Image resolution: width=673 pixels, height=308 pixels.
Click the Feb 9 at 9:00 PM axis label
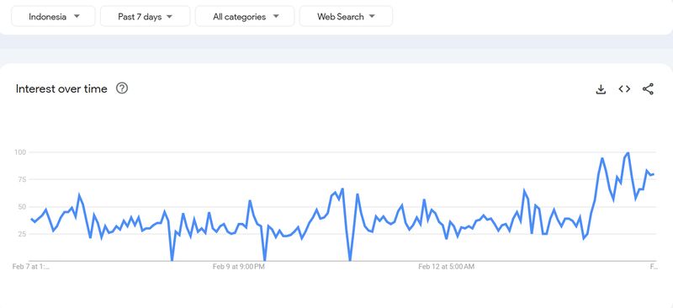(239, 267)
